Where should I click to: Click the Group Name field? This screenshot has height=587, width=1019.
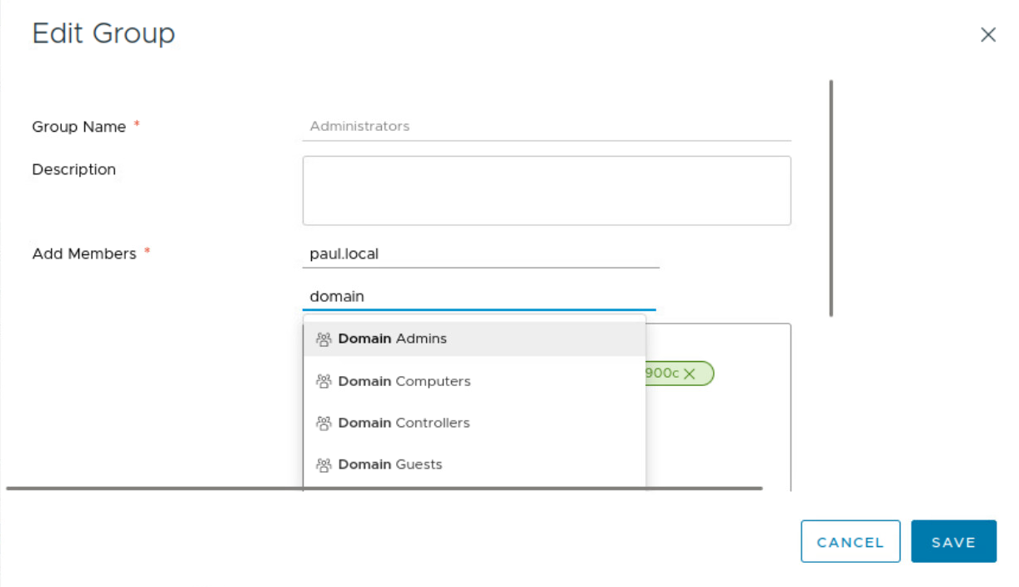pyautogui.click(x=546, y=127)
